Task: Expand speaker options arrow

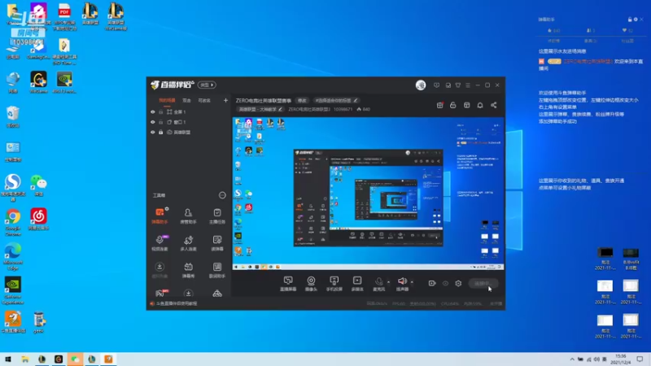Action: 412,282
